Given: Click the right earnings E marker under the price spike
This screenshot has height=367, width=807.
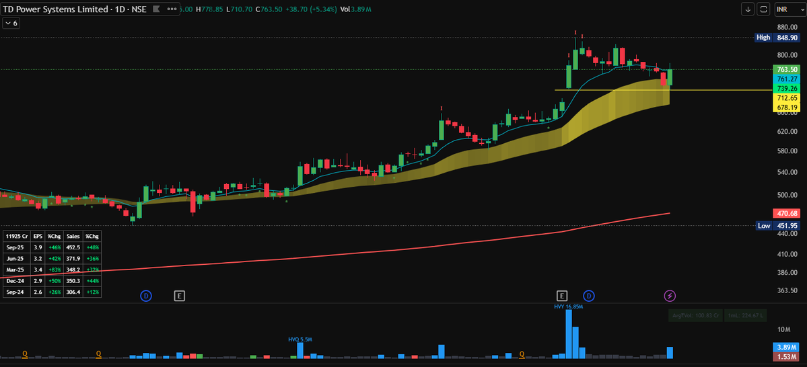Looking at the screenshot, I should (562, 296).
